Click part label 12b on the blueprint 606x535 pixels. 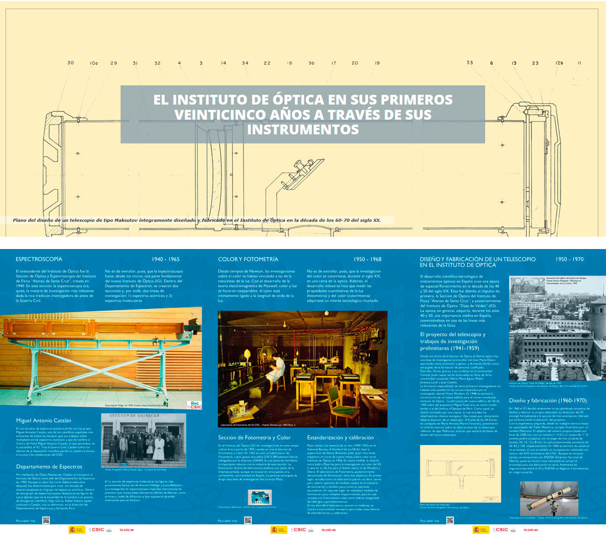(559, 63)
